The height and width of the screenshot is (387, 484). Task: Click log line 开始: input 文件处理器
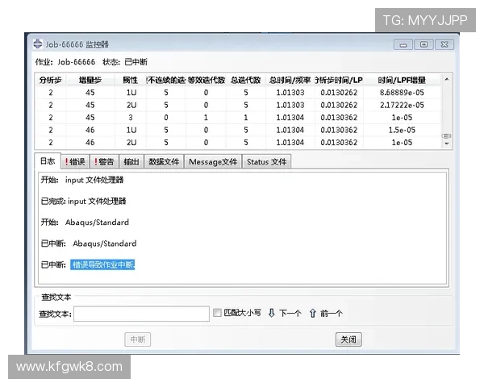click(82, 180)
